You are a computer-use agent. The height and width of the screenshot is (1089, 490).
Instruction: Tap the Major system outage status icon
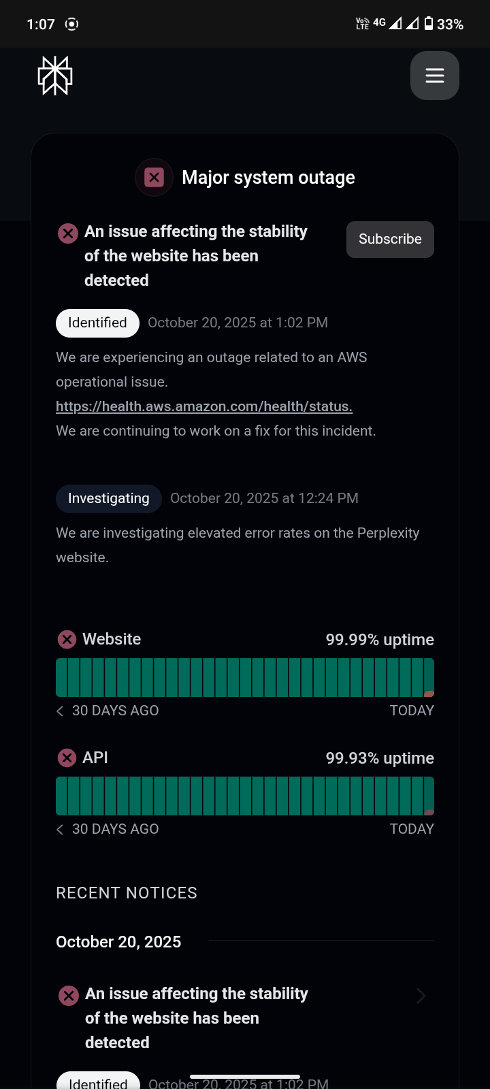(x=154, y=178)
